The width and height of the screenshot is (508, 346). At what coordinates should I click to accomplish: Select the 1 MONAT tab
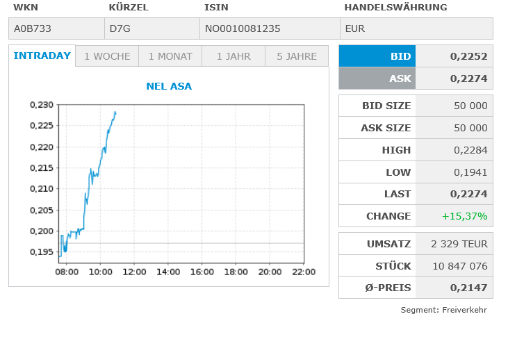170,56
